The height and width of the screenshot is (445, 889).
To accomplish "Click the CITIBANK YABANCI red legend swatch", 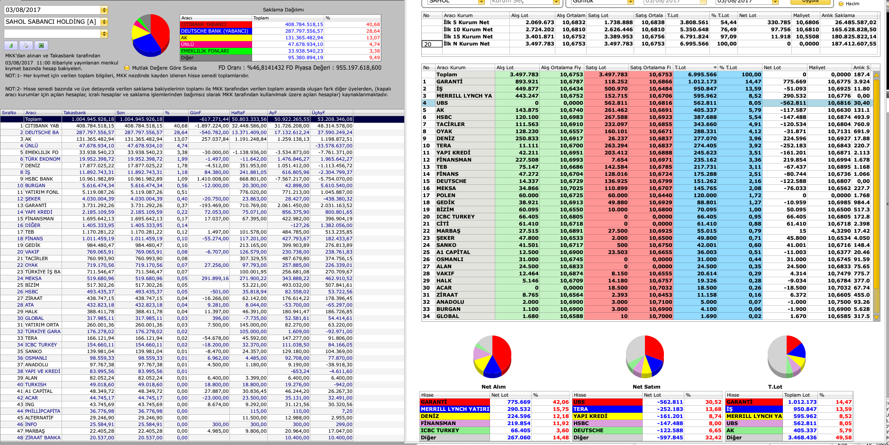I will (216, 25).
